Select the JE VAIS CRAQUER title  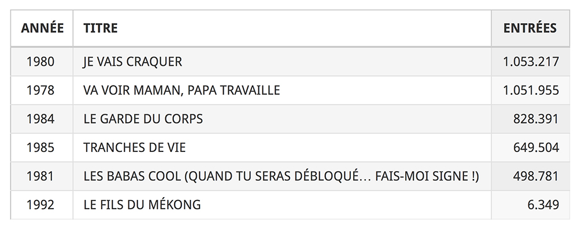tap(133, 62)
